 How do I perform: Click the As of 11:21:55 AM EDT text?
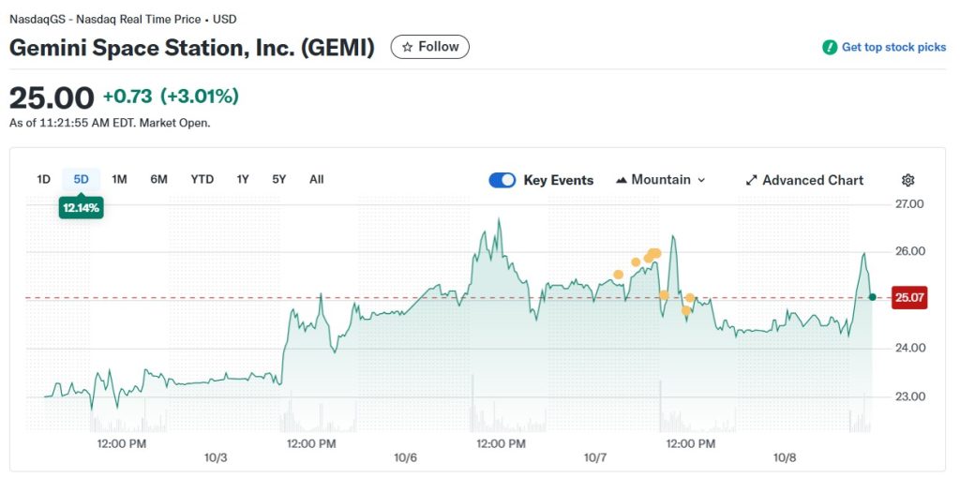(110, 123)
